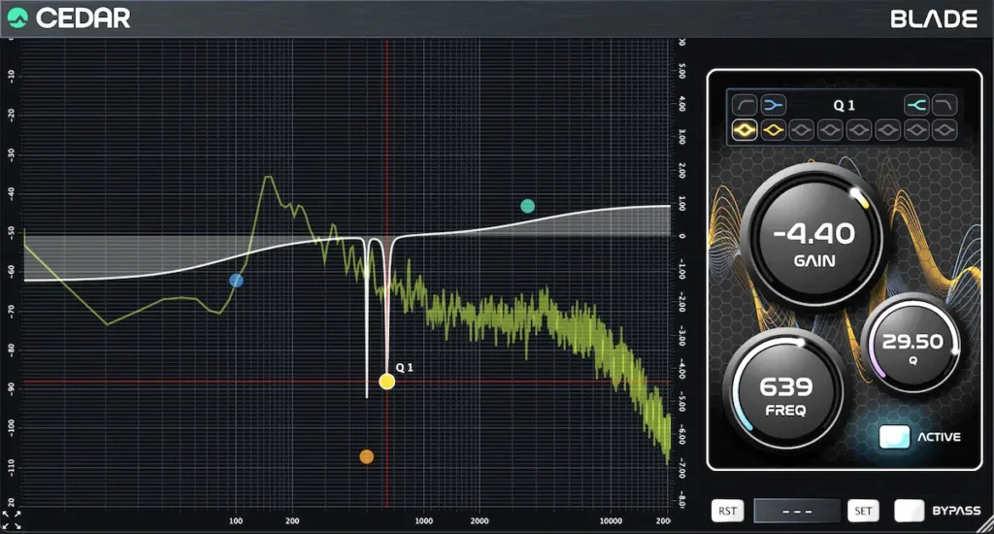Click the CEDAR logo icon
Screen dimensions: 994x534
[x=17, y=17]
